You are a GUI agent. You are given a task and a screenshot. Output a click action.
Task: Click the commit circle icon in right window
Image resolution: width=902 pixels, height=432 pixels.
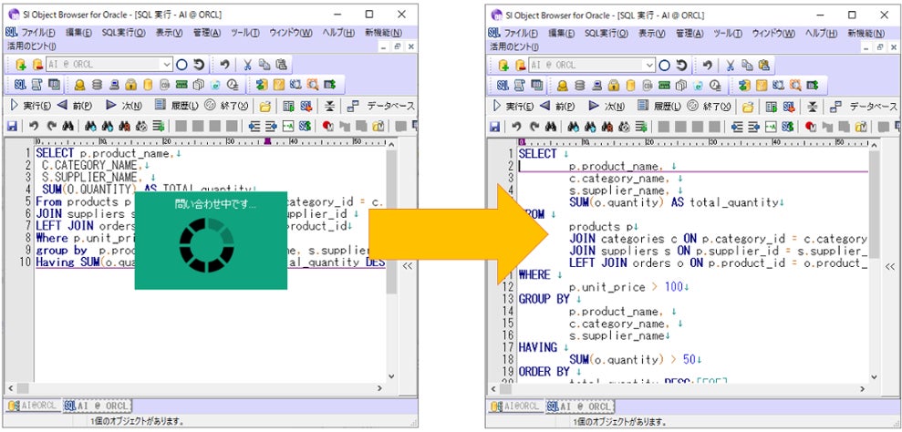point(665,65)
